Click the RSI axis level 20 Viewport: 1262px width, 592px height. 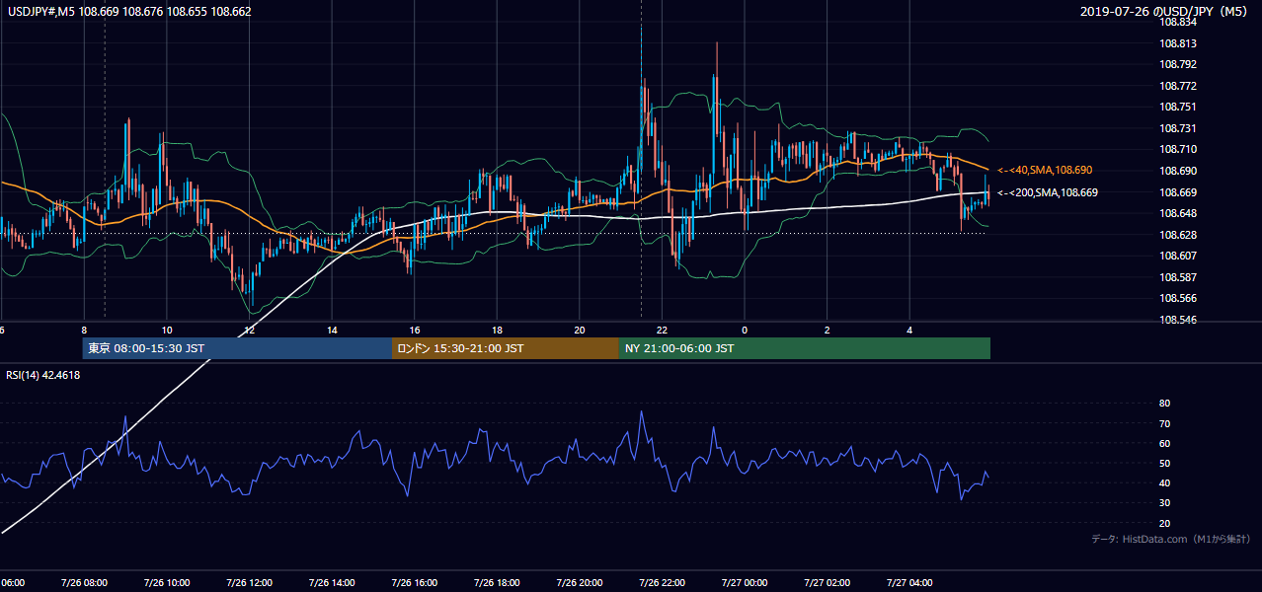(1164, 523)
